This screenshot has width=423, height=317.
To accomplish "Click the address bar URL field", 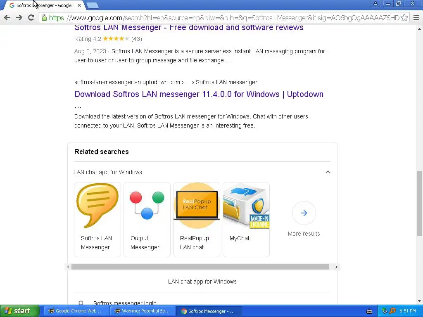I will click(224, 18).
